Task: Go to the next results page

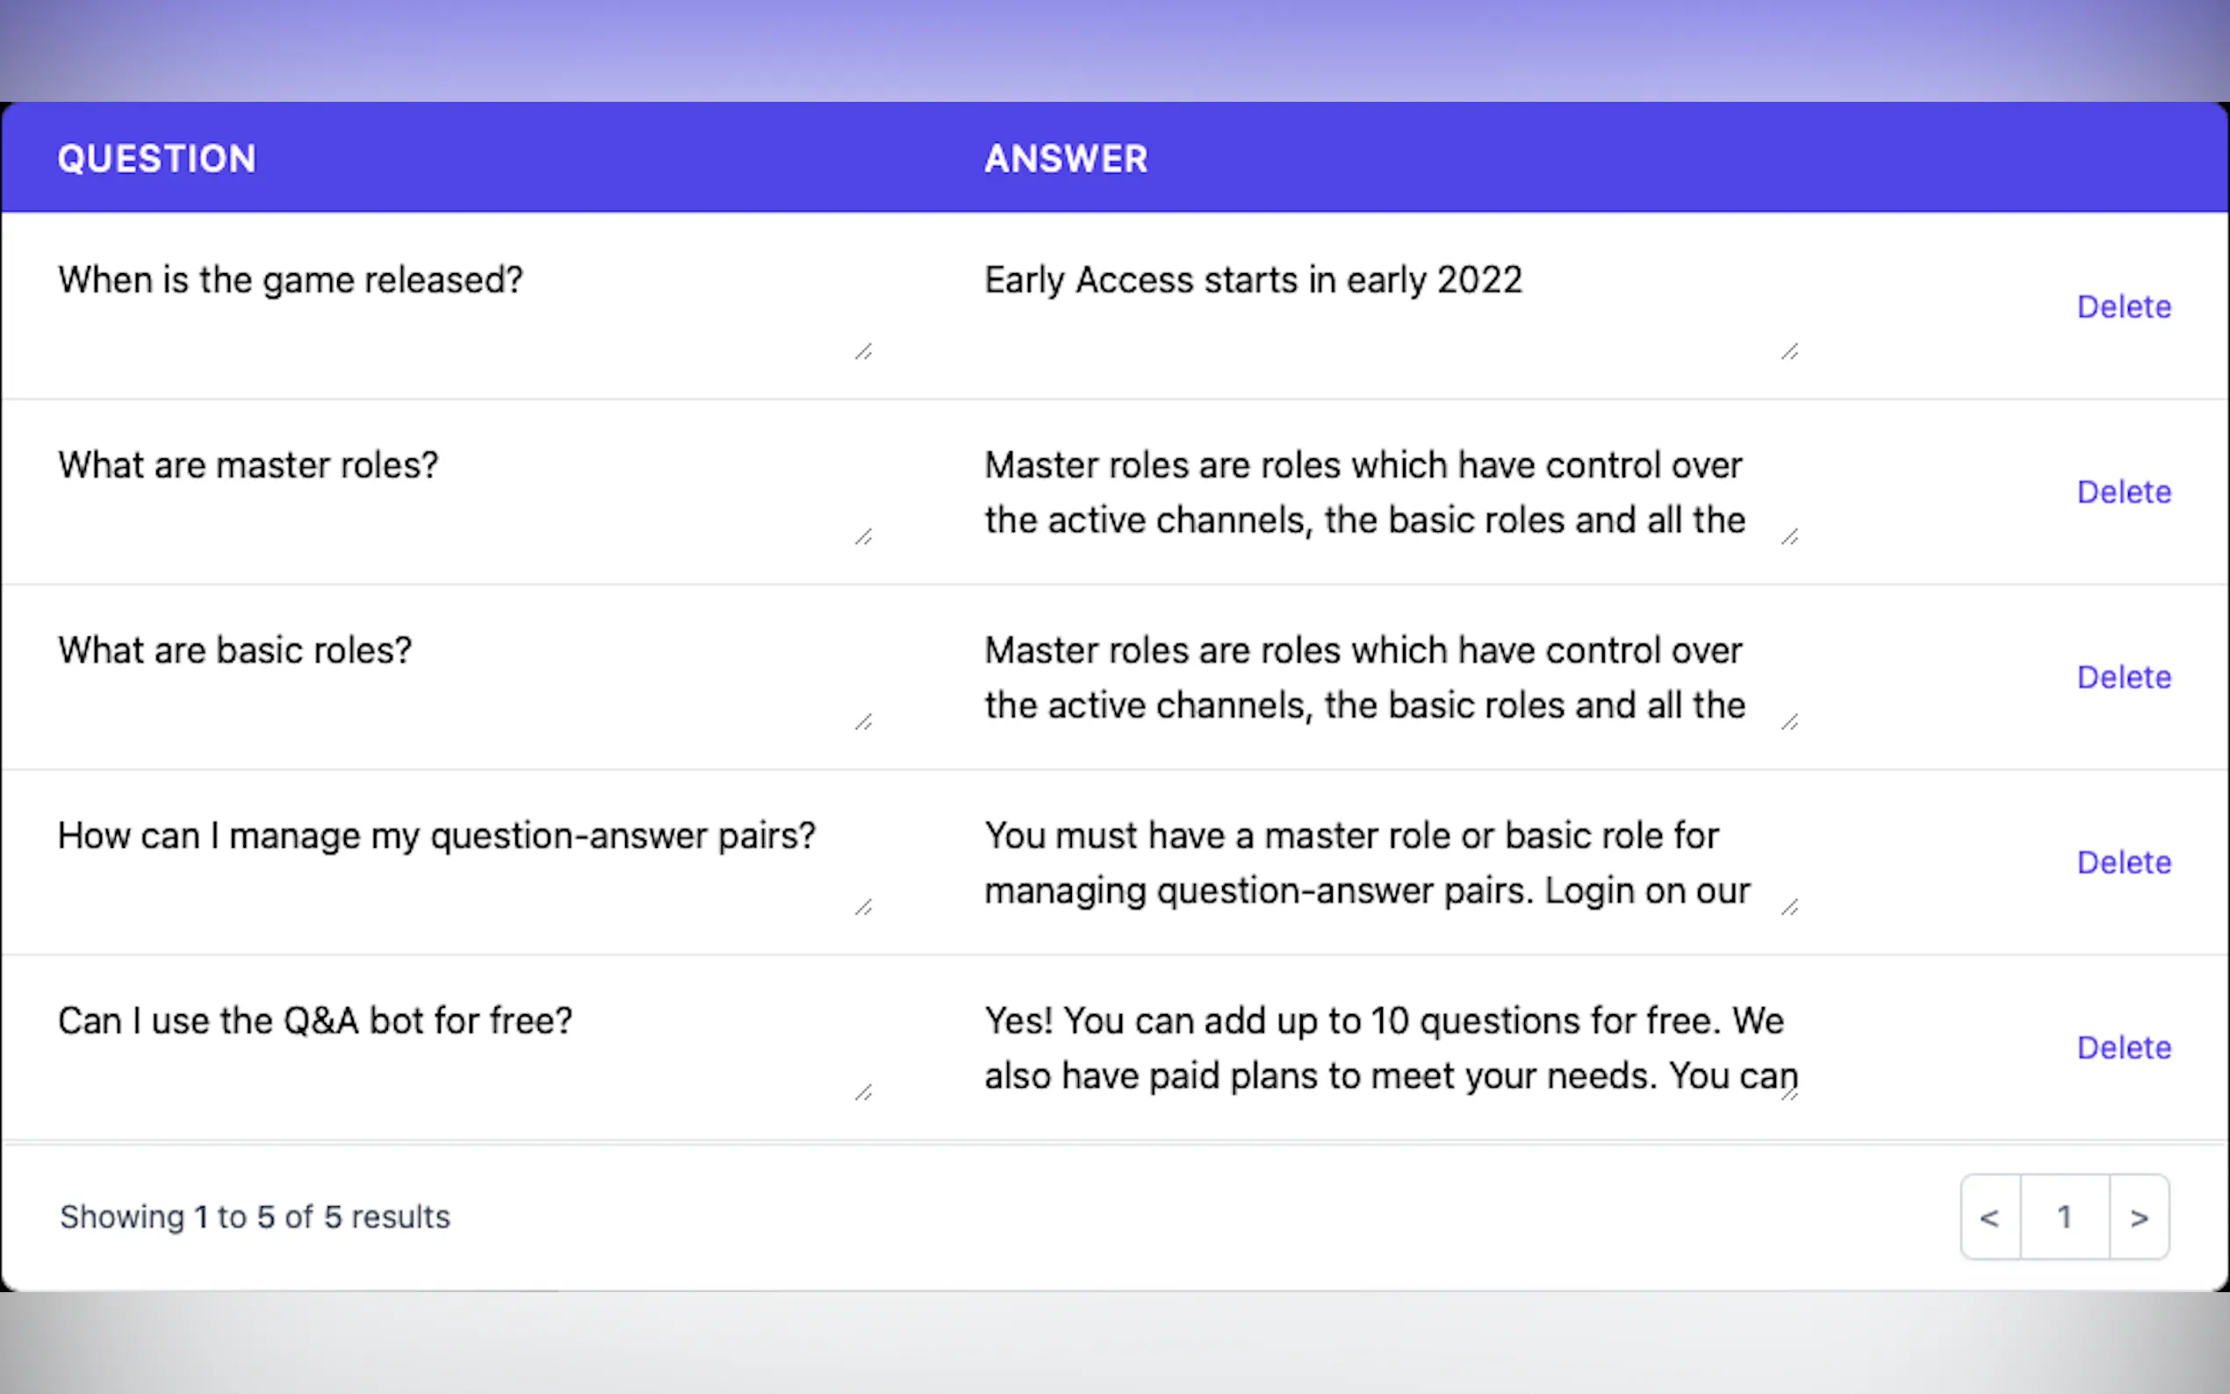Action: [x=2139, y=1217]
